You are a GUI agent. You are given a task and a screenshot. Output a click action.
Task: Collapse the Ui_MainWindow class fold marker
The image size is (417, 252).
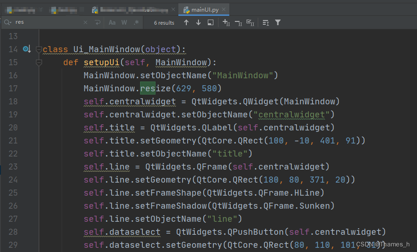click(39, 49)
